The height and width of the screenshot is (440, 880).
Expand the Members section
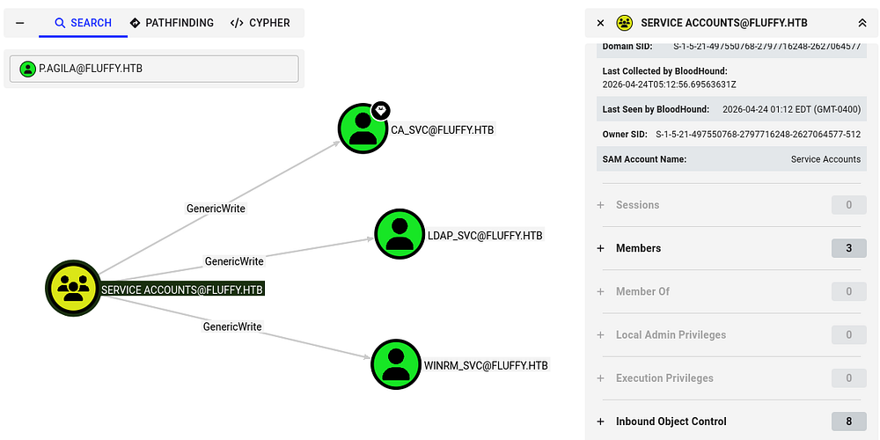pyautogui.click(x=638, y=248)
